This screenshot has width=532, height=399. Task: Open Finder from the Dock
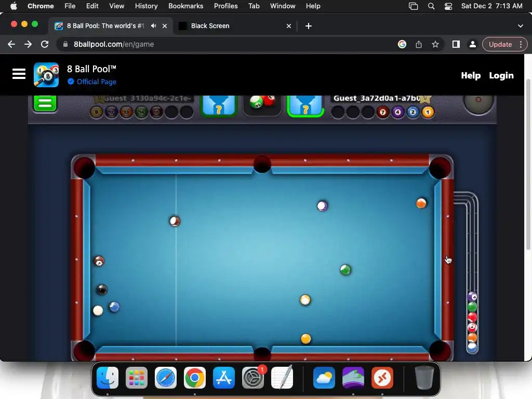[108, 378]
